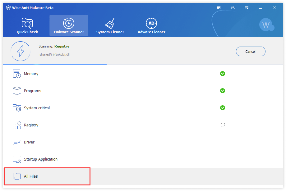The image size is (286, 191).
Task: Select the Memory row label
Action: pos(31,74)
